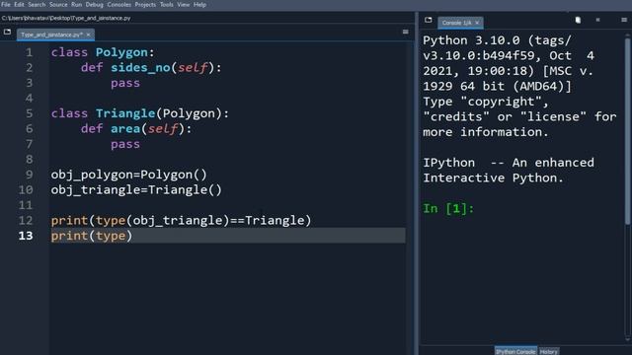This screenshot has height=355, width=632.
Task: Click 'obj_polygon=Polygon()' line
Action: (128, 175)
